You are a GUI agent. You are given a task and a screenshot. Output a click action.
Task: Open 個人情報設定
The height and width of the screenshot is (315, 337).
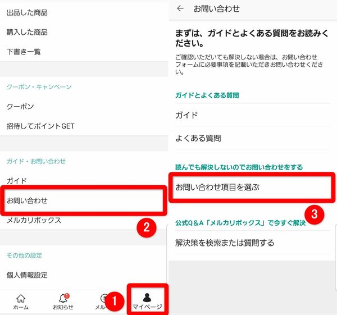84,275
